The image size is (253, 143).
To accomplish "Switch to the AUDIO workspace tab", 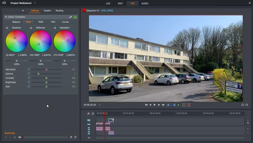I will click(145, 3).
